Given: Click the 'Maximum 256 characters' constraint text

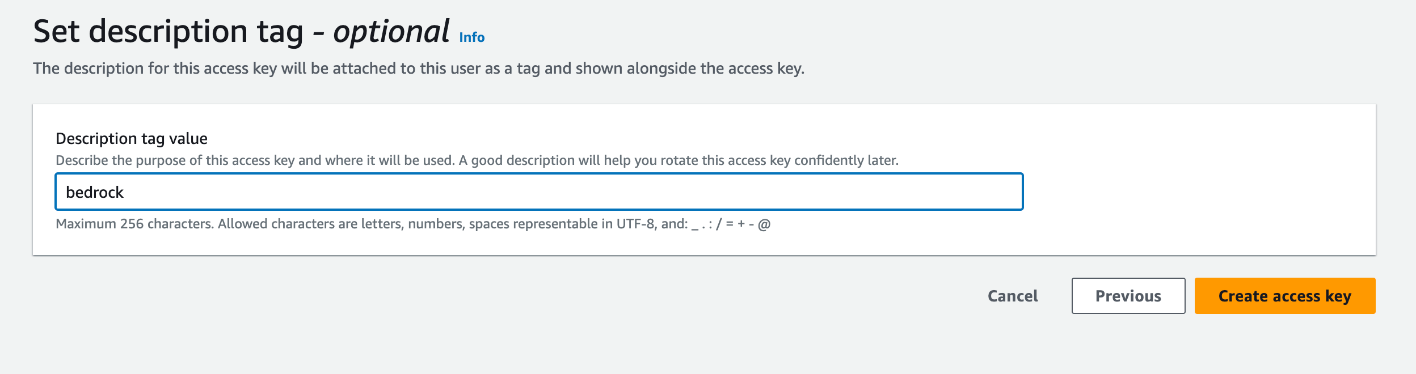Looking at the screenshot, I should click(134, 224).
